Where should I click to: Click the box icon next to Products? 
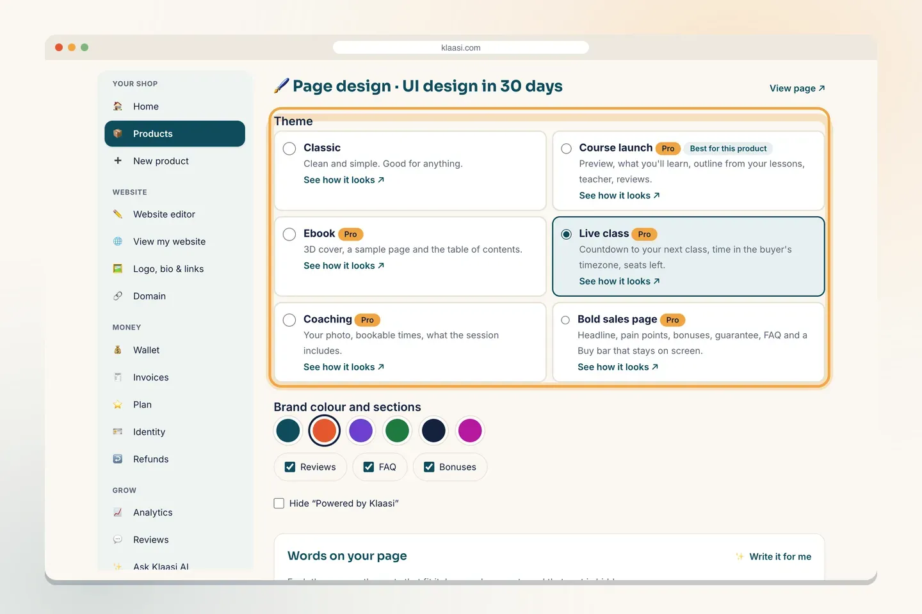[118, 134]
